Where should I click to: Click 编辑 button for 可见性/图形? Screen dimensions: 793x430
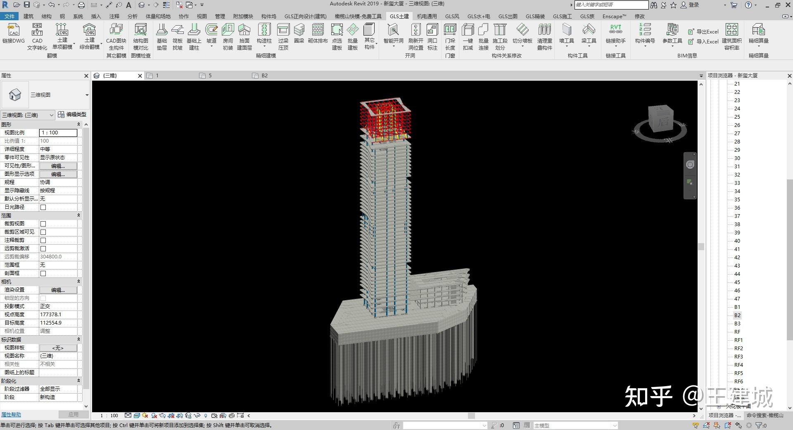tap(58, 166)
